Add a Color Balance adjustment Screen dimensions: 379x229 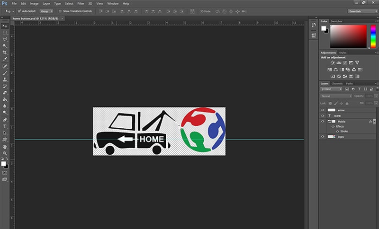tap(336, 70)
